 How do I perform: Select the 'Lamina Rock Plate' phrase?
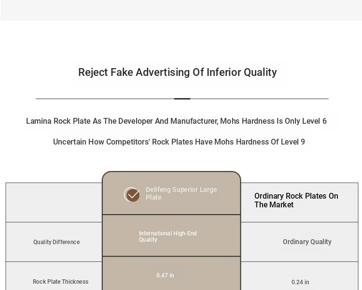coord(58,121)
